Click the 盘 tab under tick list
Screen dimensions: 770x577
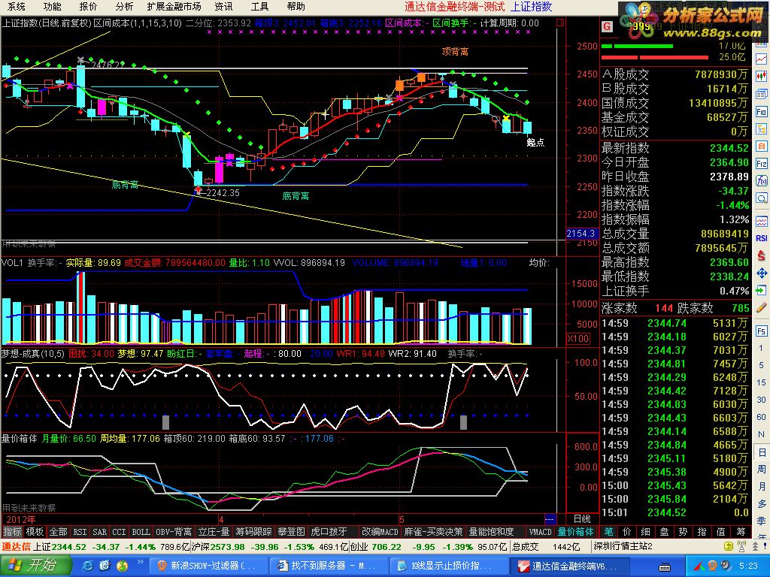pos(665,531)
